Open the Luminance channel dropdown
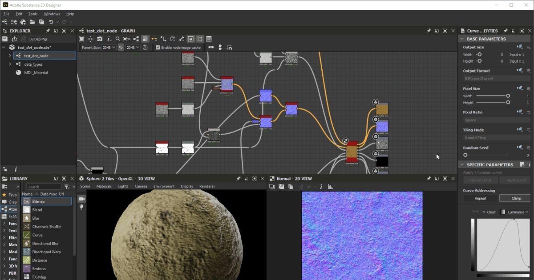534x280 pixels. point(515,212)
